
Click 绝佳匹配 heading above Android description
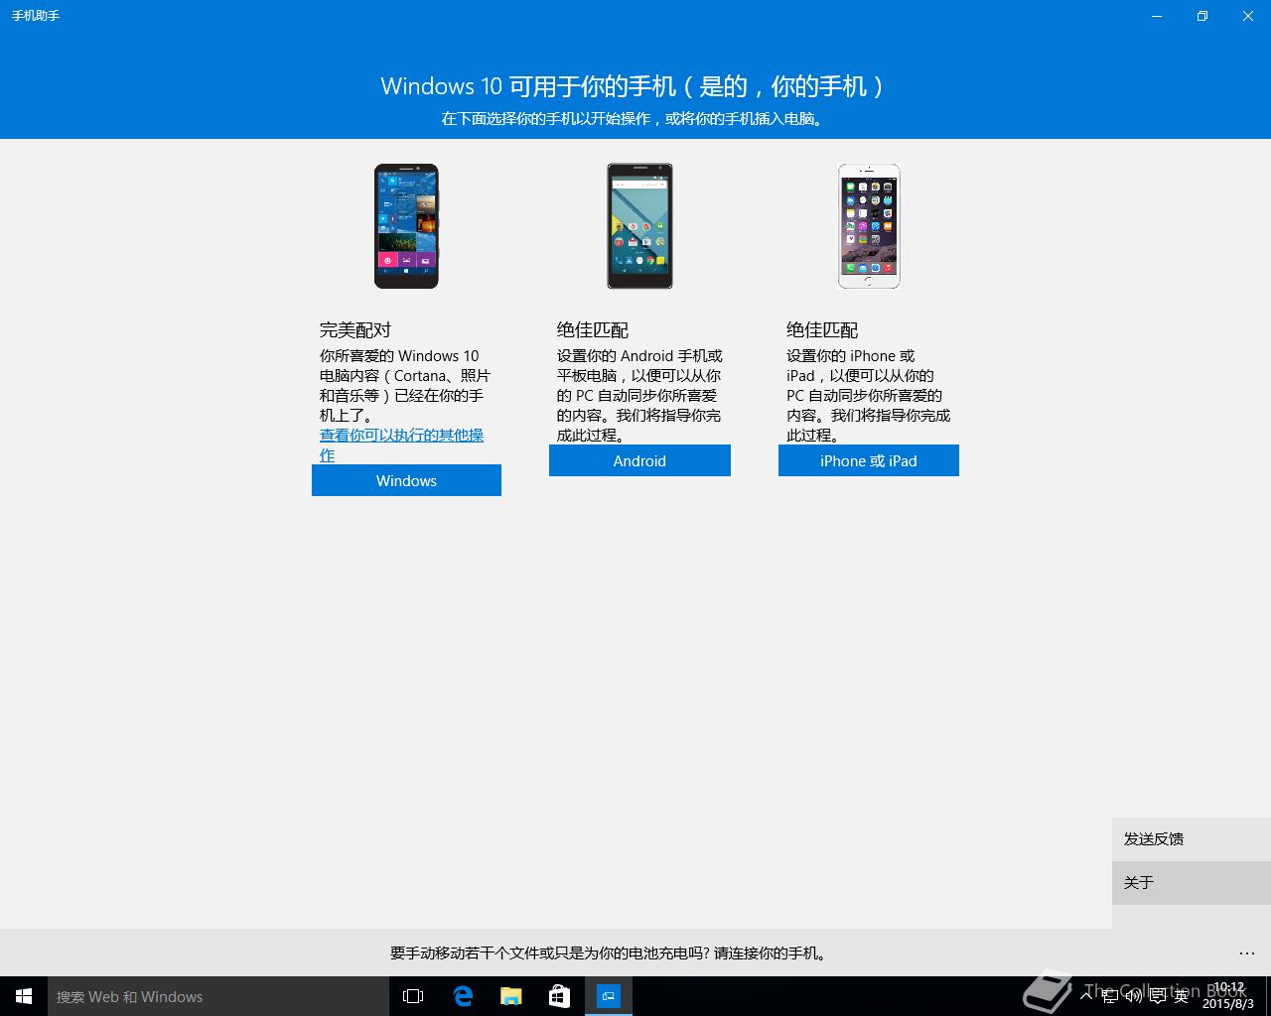coord(593,329)
